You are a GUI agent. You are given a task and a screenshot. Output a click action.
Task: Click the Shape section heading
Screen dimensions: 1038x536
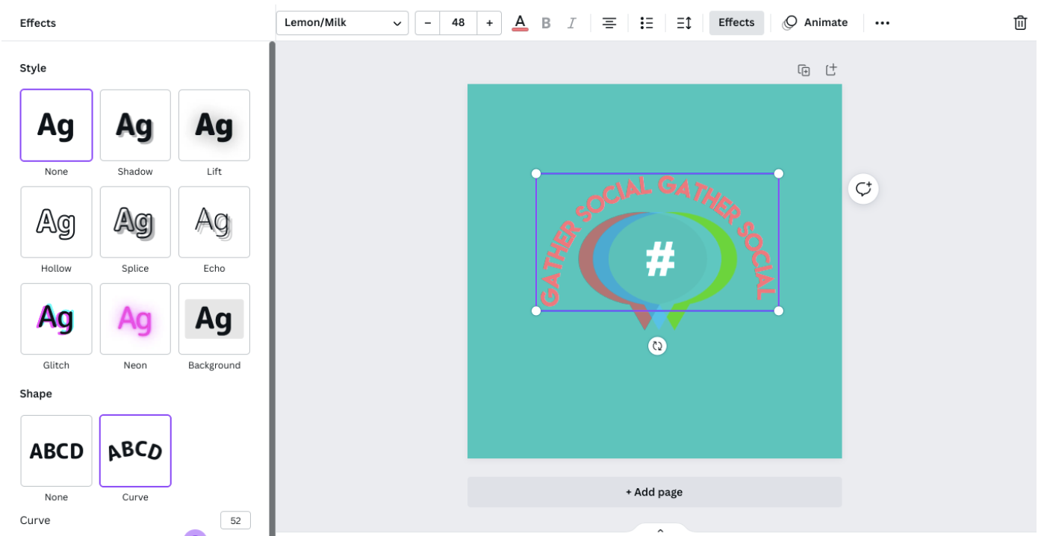tap(36, 393)
